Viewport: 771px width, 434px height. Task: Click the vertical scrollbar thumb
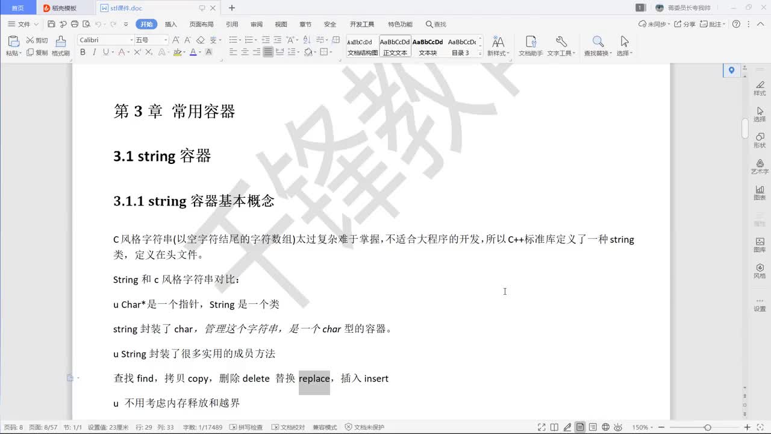coord(745,128)
